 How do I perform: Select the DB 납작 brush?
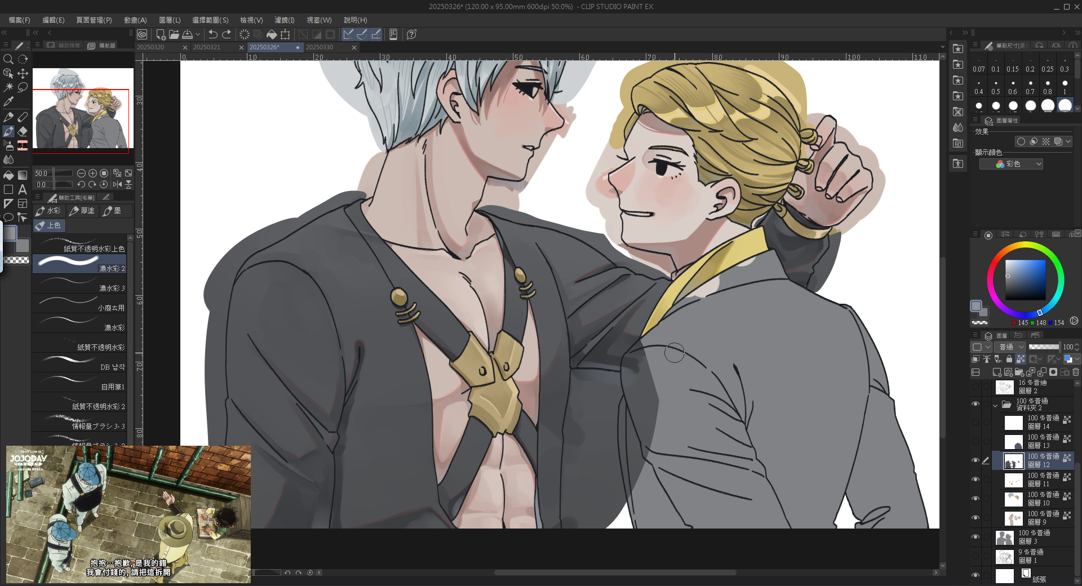click(79, 363)
